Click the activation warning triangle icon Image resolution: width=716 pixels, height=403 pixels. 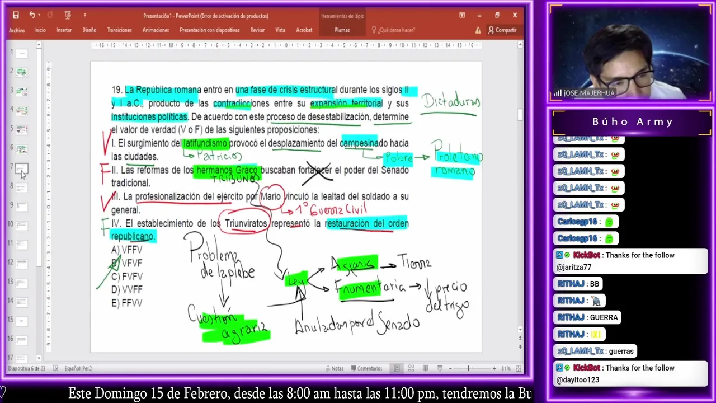click(x=478, y=30)
